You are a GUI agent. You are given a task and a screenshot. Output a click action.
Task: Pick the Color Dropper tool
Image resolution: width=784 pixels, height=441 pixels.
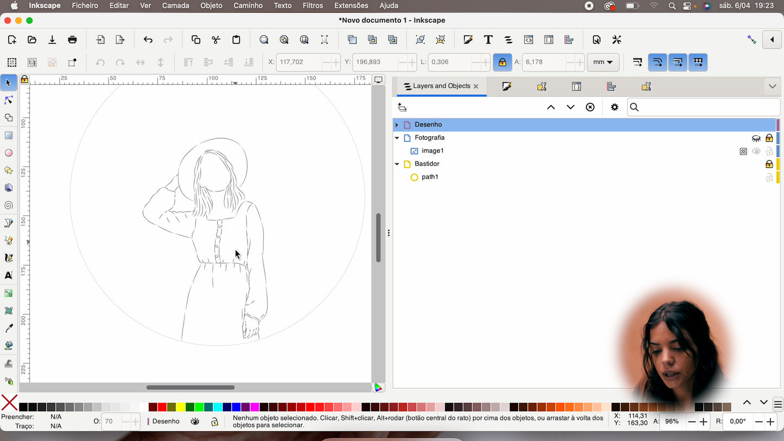(x=9, y=328)
